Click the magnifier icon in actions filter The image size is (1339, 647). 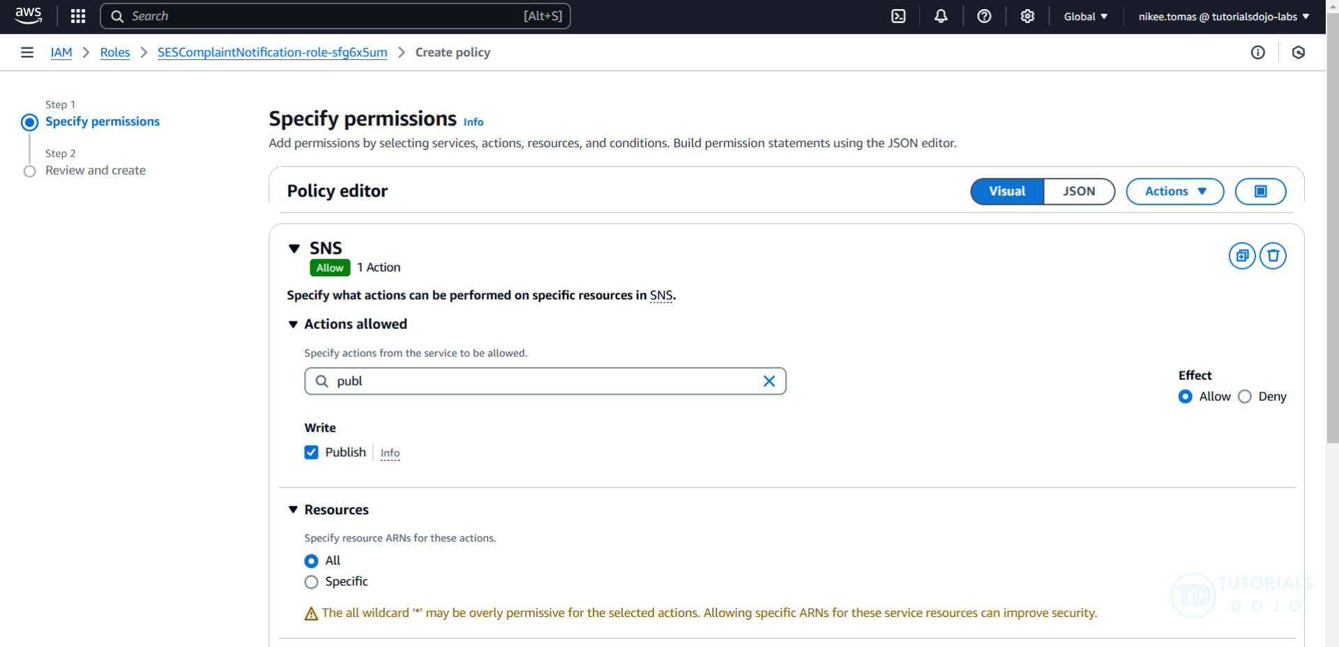click(x=321, y=381)
